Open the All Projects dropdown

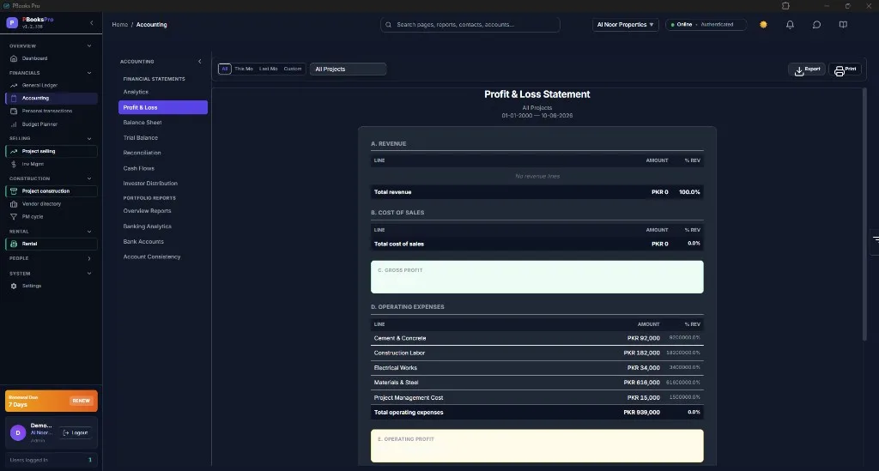pos(349,69)
